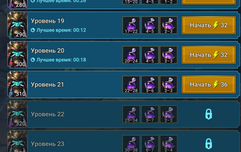The image size is (241, 152).
Task: Select the 25–34 potion reward on level 22
Action: click(131, 114)
